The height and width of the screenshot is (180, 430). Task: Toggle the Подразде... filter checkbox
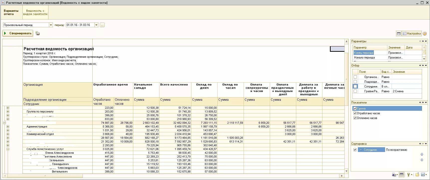click(x=355, y=82)
